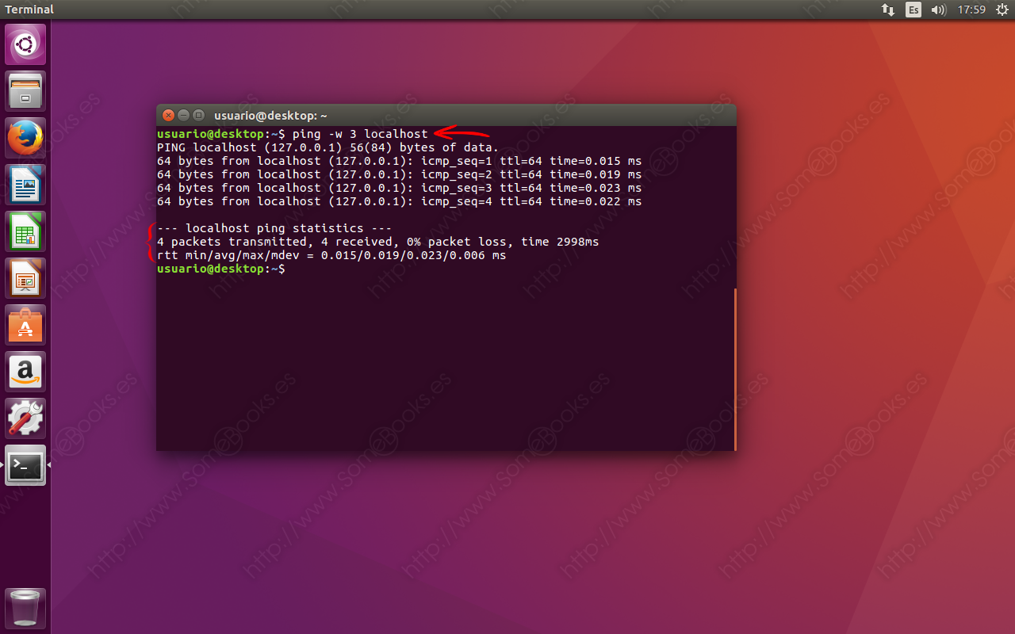Open the Es keyboard layout menu
The image size is (1015, 634).
tap(913, 10)
